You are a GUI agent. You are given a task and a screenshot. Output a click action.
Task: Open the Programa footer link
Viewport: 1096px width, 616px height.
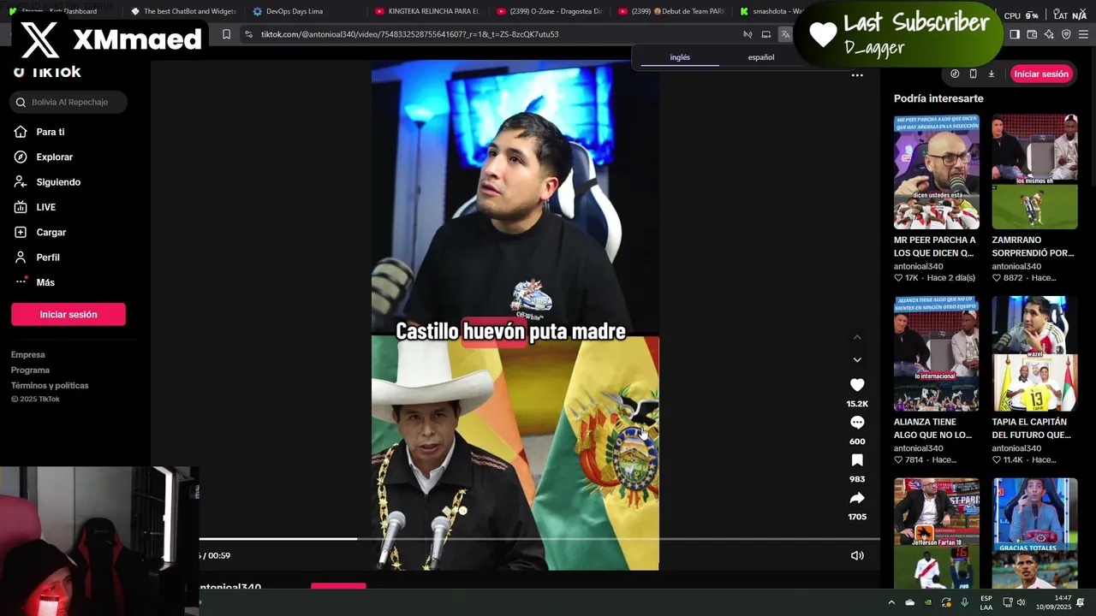click(30, 370)
